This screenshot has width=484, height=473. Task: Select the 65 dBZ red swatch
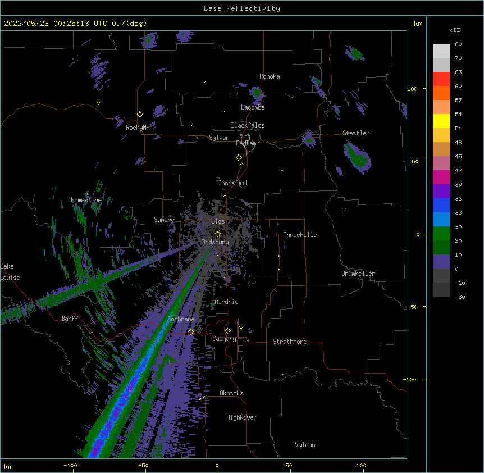(441, 79)
